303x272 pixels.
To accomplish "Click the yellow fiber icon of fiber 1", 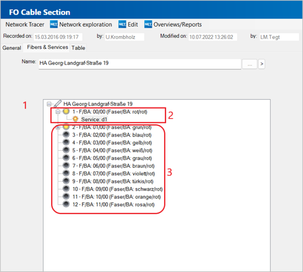I will point(66,112).
